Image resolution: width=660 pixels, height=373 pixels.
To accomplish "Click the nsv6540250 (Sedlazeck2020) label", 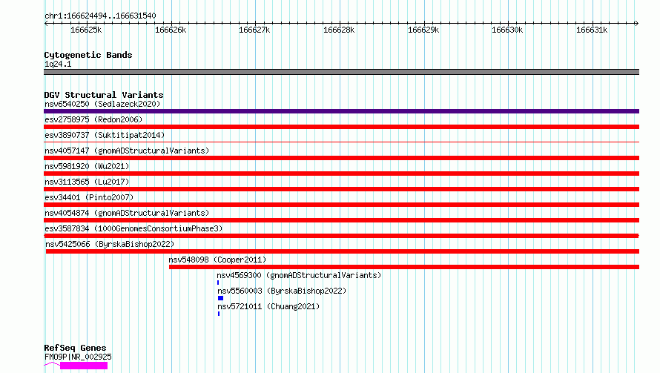I will (x=102, y=104).
